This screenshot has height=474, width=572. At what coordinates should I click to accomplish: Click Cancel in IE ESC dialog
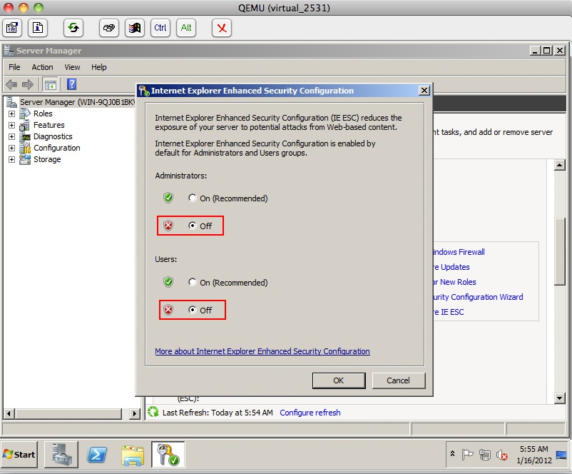click(399, 380)
